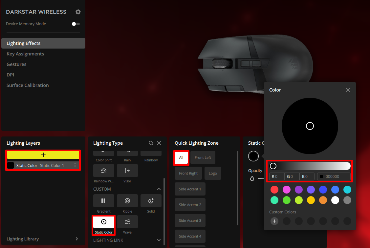The image size is (370, 248).
Task: Click the G value field
Action: point(292,176)
